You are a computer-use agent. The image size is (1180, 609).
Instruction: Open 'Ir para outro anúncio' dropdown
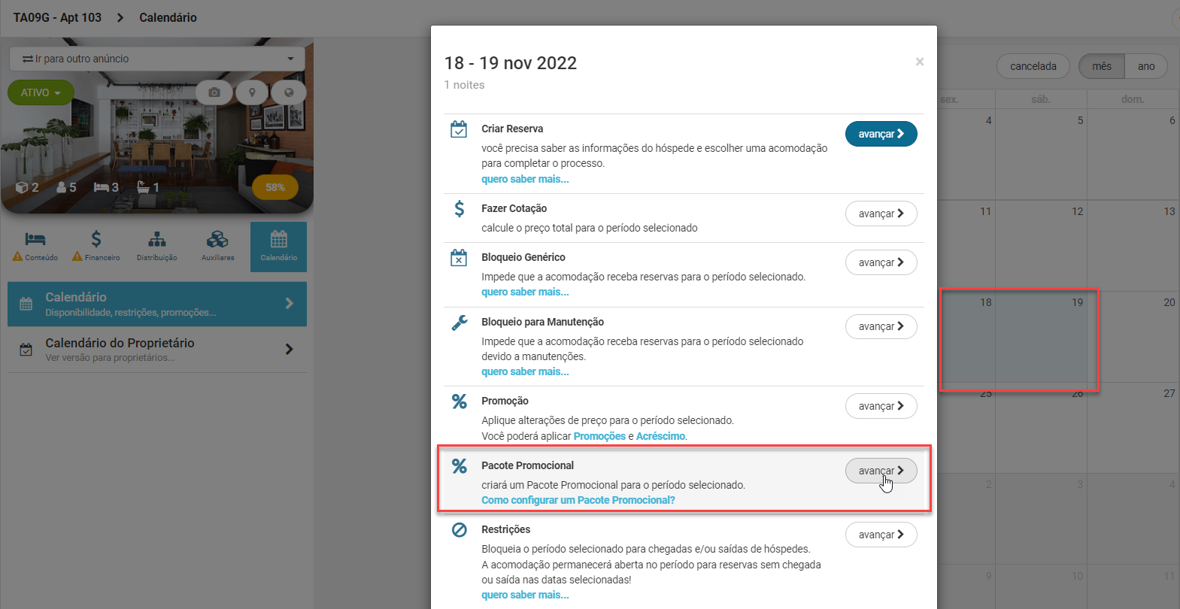157,59
